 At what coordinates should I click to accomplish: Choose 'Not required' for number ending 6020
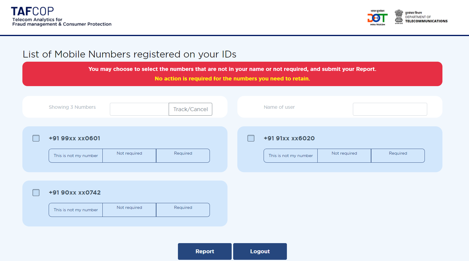pos(344,156)
